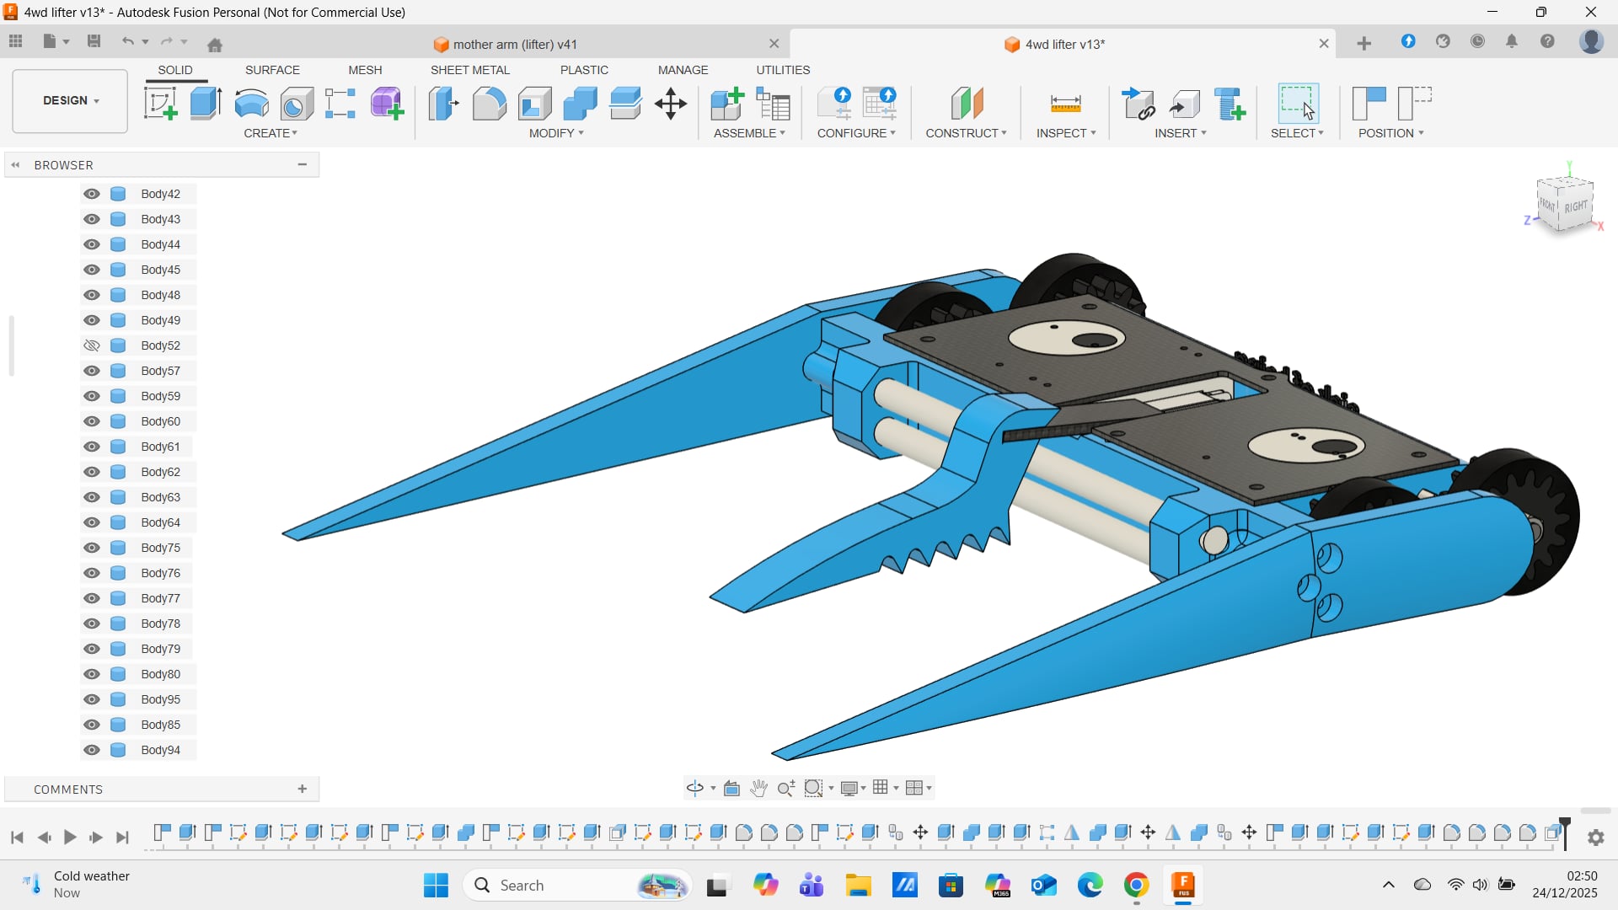Open the DESIGN workspace dropdown
This screenshot has width=1618, height=910.
[x=71, y=100]
